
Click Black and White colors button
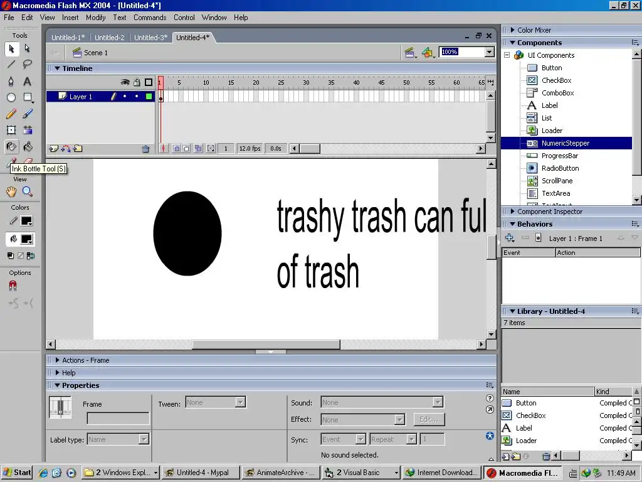tap(11, 256)
